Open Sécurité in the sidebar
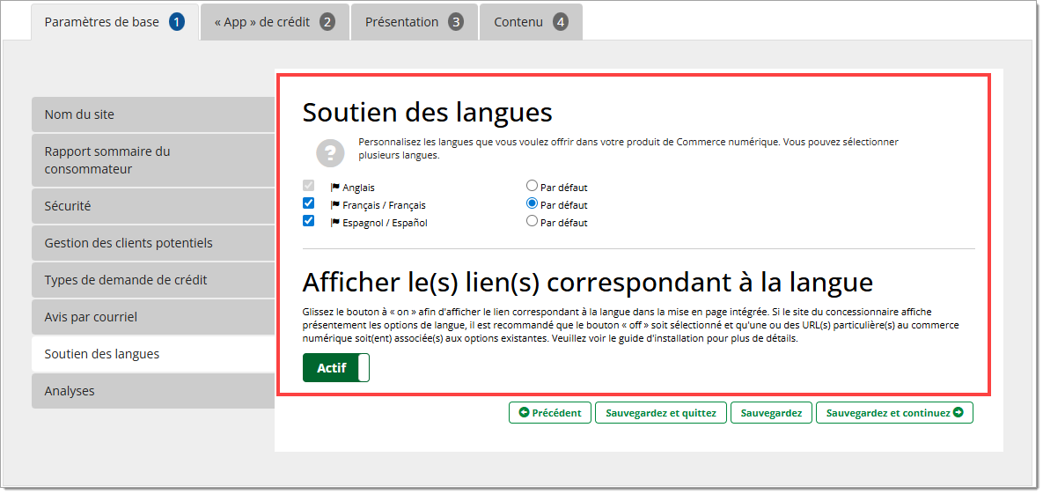Screen dimensions: 1043x494 (x=153, y=206)
